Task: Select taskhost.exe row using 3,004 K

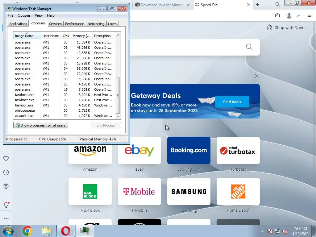Action: pos(64,95)
